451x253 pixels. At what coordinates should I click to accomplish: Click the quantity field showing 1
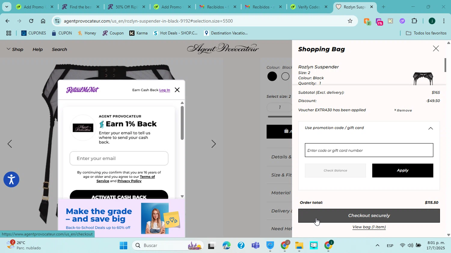tap(279, 107)
